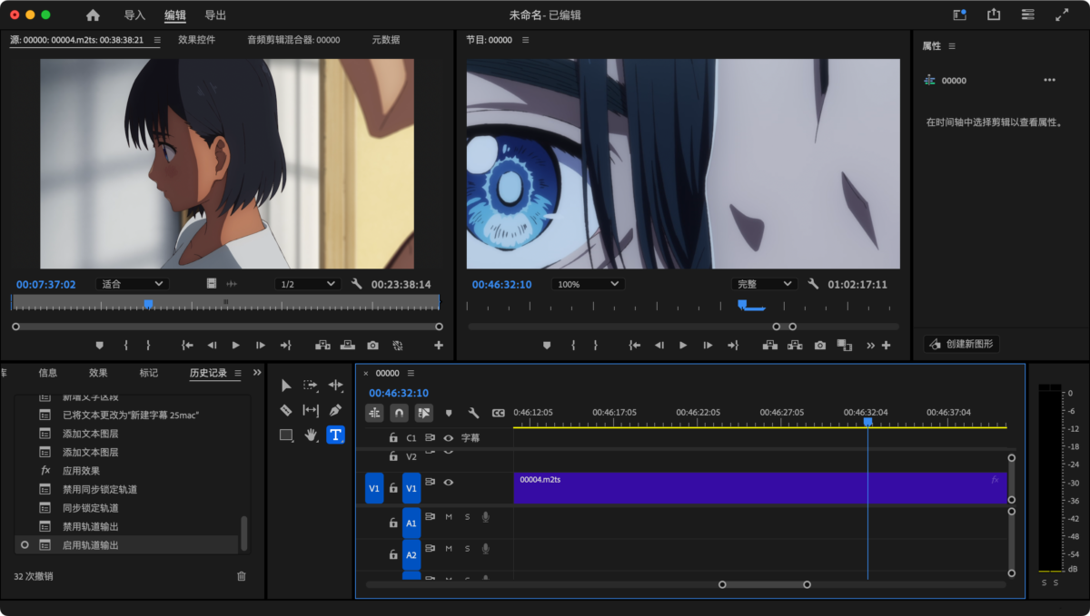
Task: Play the Source monitor clip
Action: coord(235,346)
